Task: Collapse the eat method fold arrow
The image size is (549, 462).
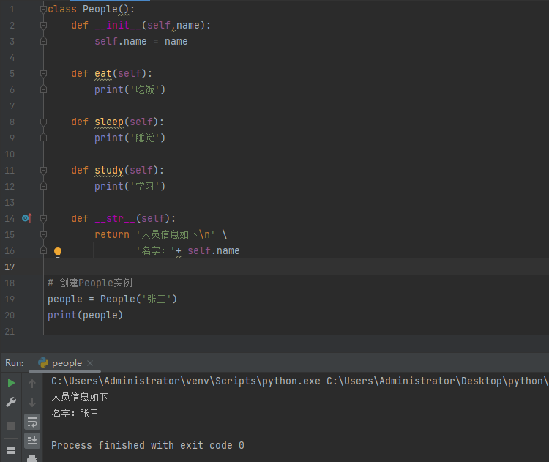Action: (43, 73)
